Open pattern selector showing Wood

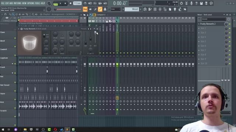pos(132,9)
